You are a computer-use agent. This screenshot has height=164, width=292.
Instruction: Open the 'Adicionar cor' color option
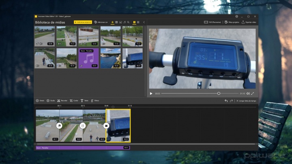click(101, 22)
